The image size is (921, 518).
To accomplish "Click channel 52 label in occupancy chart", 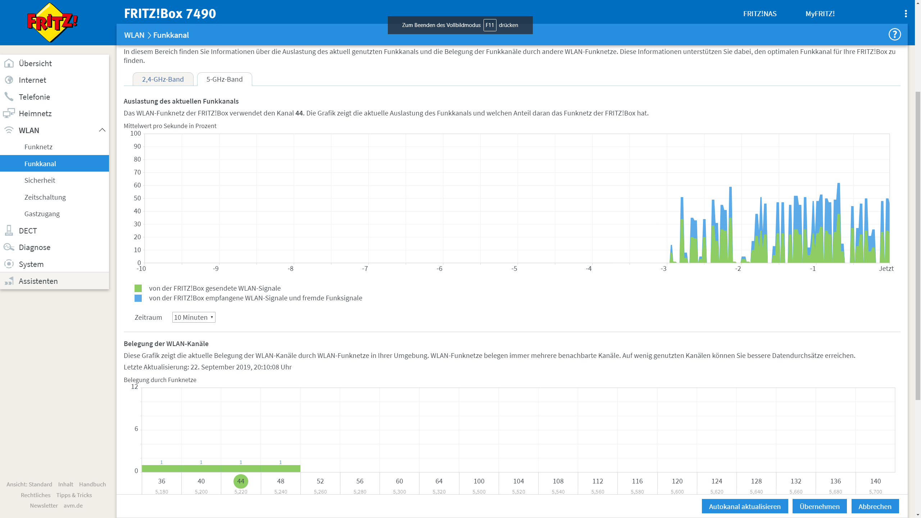I will 320,481.
